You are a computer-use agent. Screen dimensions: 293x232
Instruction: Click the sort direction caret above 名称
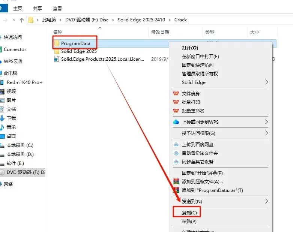100,28
